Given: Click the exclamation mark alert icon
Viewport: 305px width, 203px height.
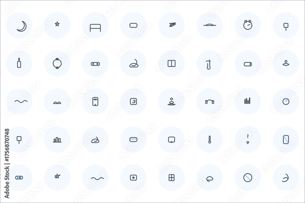Looking at the screenshot, I should (248, 139).
